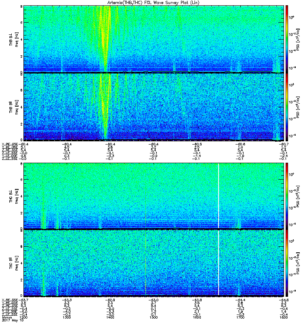
Task: Click the '1800' time tick label
Action: pos(284,317)
